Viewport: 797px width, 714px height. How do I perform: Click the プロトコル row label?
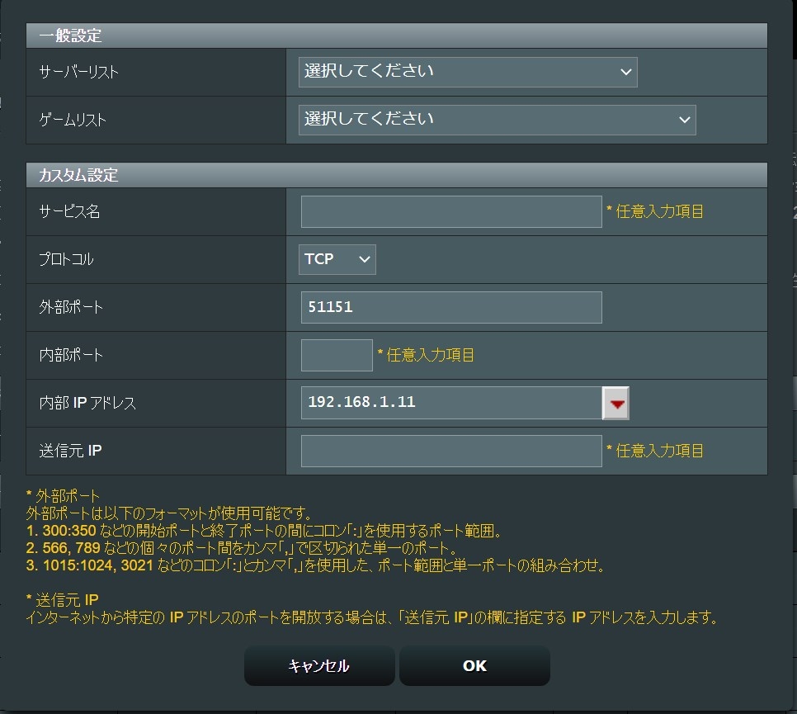[66, 259]
